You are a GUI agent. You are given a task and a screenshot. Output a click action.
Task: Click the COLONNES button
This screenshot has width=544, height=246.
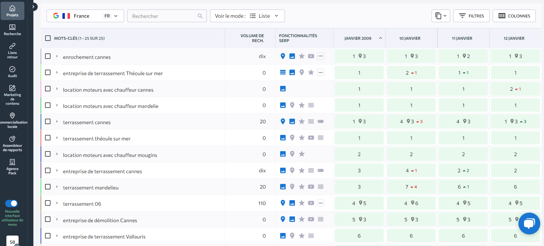point(514,16)
